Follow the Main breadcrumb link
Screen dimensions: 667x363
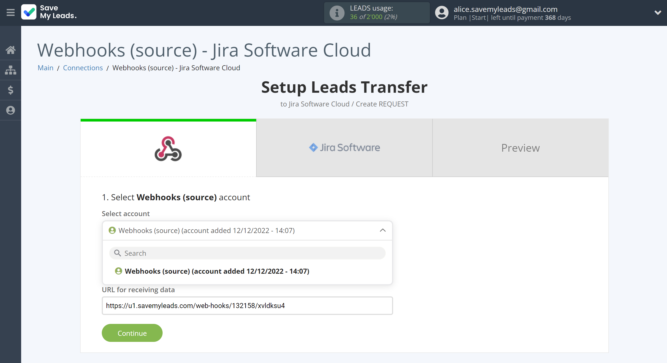(x=45, y=68)
